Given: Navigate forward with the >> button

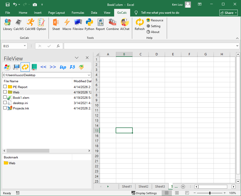Looking at the screenshot, I should tap(53, 67).
